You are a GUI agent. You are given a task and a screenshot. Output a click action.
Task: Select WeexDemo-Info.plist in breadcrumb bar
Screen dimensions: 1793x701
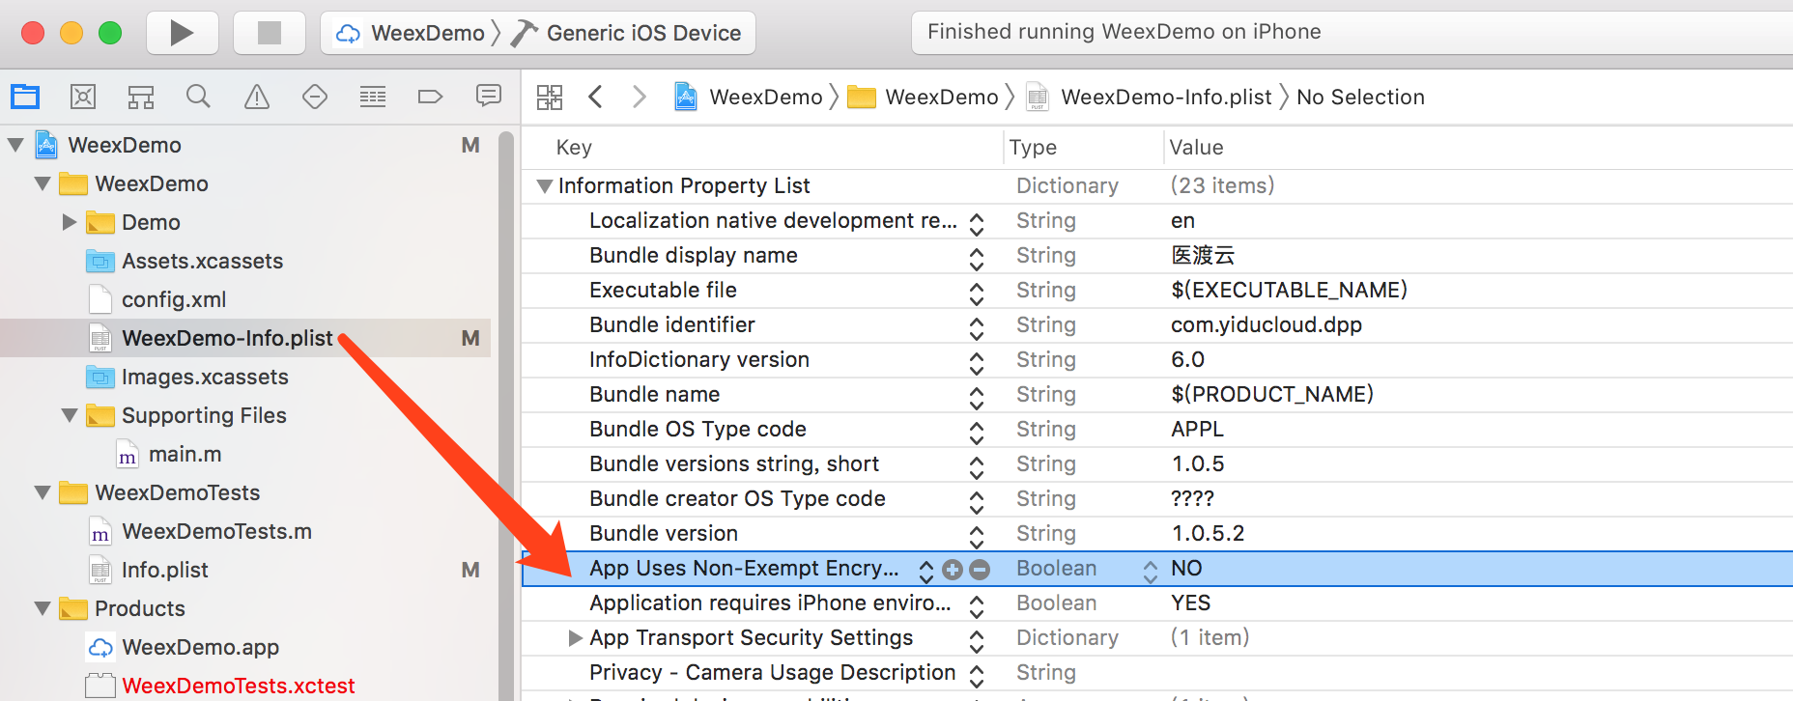click(x=1165, y=97)
